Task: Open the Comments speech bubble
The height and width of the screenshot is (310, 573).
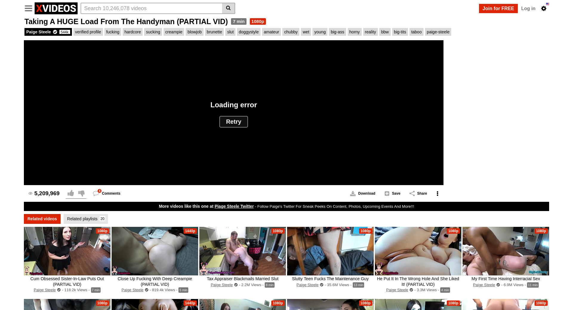Action: click(x=96, y=193)
